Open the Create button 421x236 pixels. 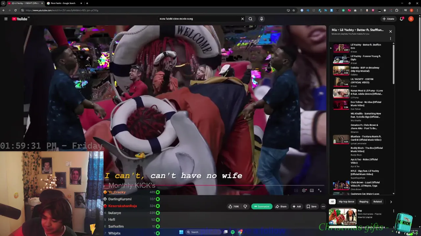coord(388,19)
